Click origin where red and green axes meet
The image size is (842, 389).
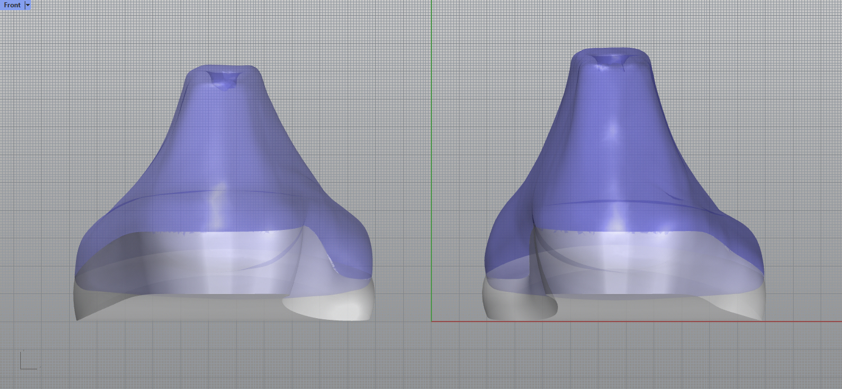(x=431, y=322)
